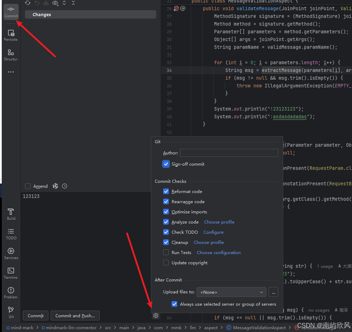Toggle Always use selected server checkbox
The image size is (352, 332).
click(174, 304)
